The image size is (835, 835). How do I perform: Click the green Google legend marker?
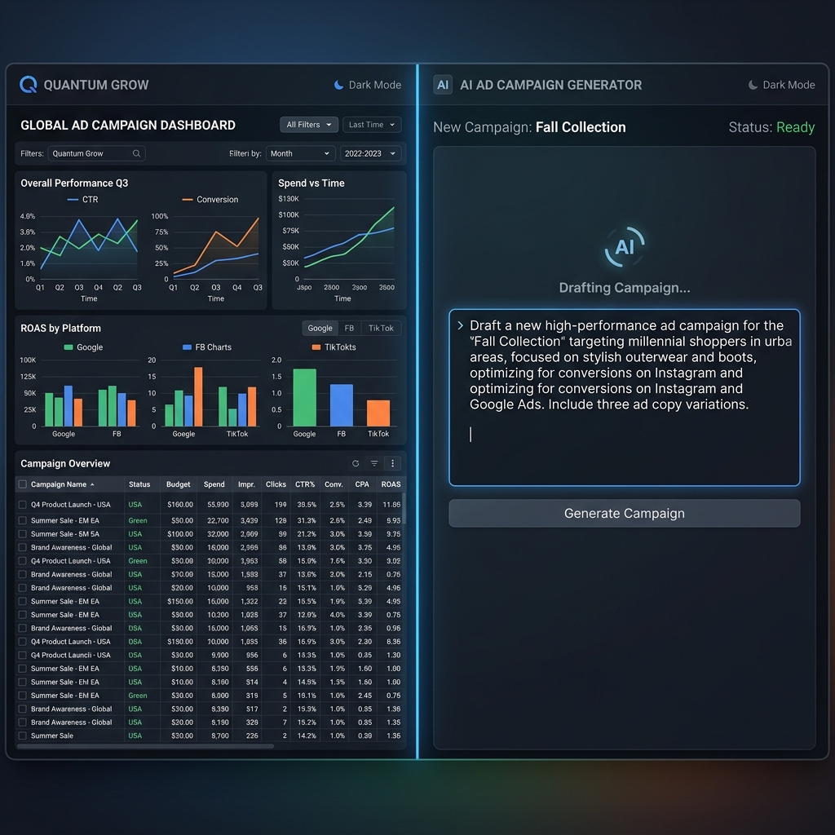pyautogui.click(x=68, y=347)
